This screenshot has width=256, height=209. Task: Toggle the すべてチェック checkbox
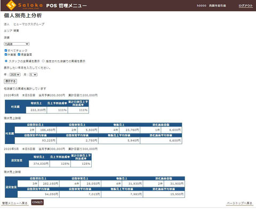(x=6, y=51)
